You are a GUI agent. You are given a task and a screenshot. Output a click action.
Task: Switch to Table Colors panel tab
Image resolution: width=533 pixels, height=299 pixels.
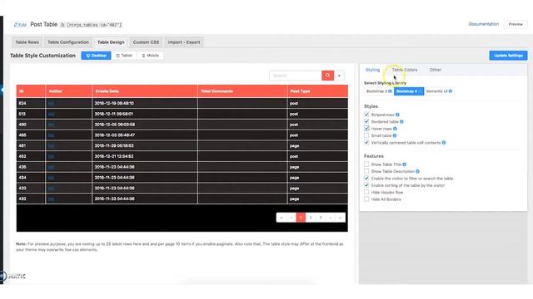click(x=405, y=70)
